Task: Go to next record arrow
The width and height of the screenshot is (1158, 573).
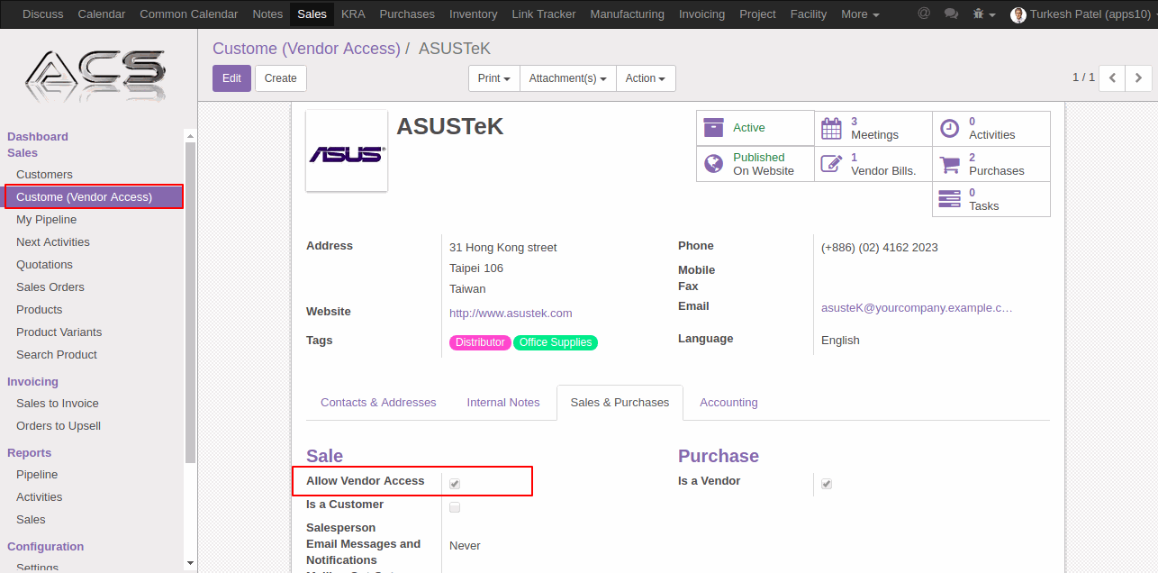Action: [1138, 78]
